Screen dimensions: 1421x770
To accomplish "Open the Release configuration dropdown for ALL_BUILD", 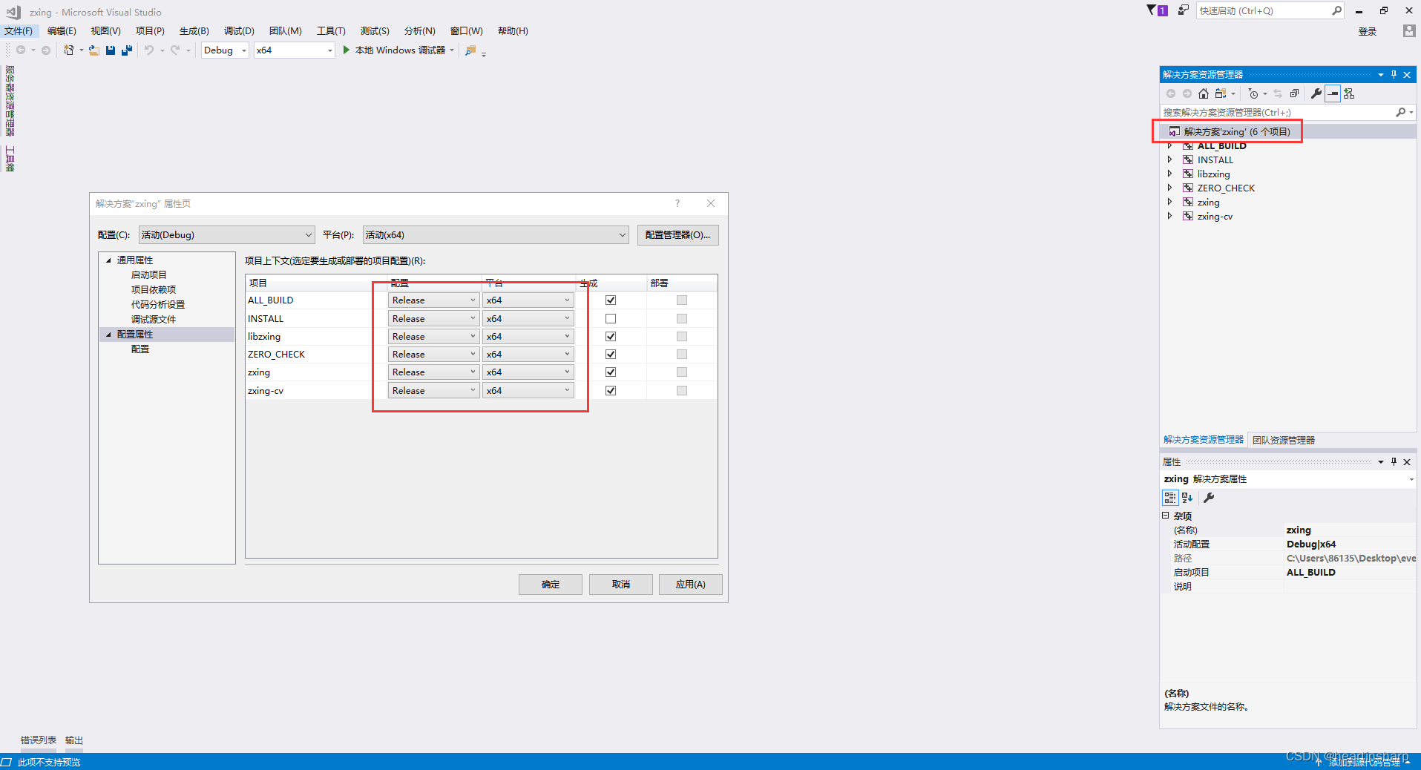I will (473, 300).
